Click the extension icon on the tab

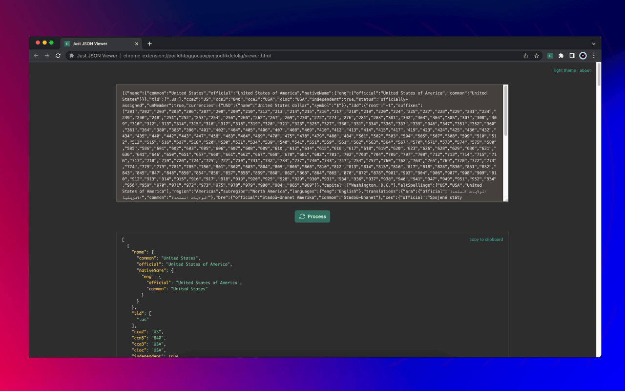(x=67, y=43)
